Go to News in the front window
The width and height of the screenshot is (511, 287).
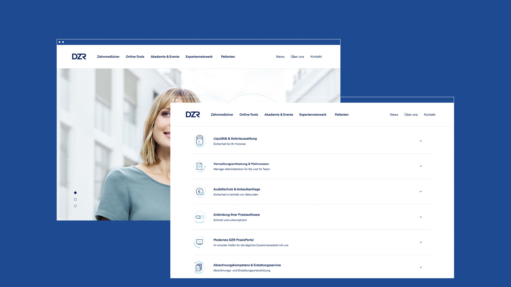tap(394, 115)
